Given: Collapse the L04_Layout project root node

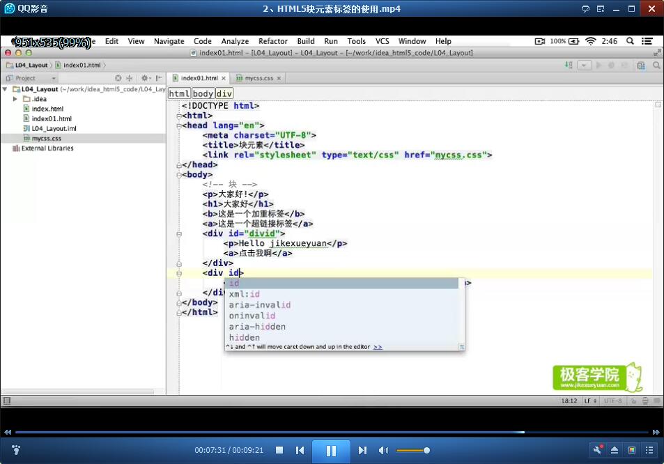Looking at the screenshot, I should [5, 89].
